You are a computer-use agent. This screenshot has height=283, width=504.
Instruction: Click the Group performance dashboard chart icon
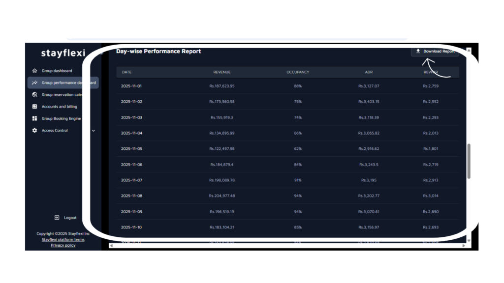pyautogui.click(x=34, y=83)
